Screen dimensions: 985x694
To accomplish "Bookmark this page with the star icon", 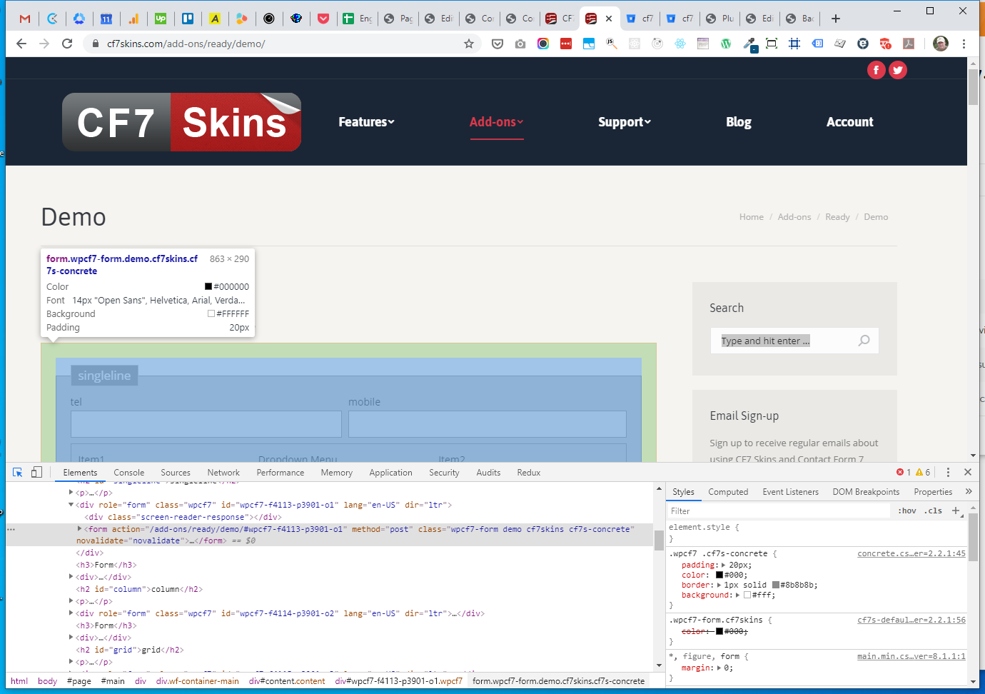I will coord(469,44).
